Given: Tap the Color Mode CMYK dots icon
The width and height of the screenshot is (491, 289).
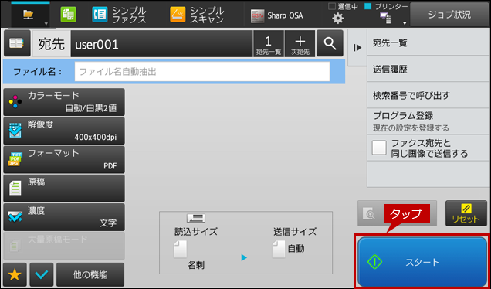Looking at the screenshot, I should click(x=15, y=102).
